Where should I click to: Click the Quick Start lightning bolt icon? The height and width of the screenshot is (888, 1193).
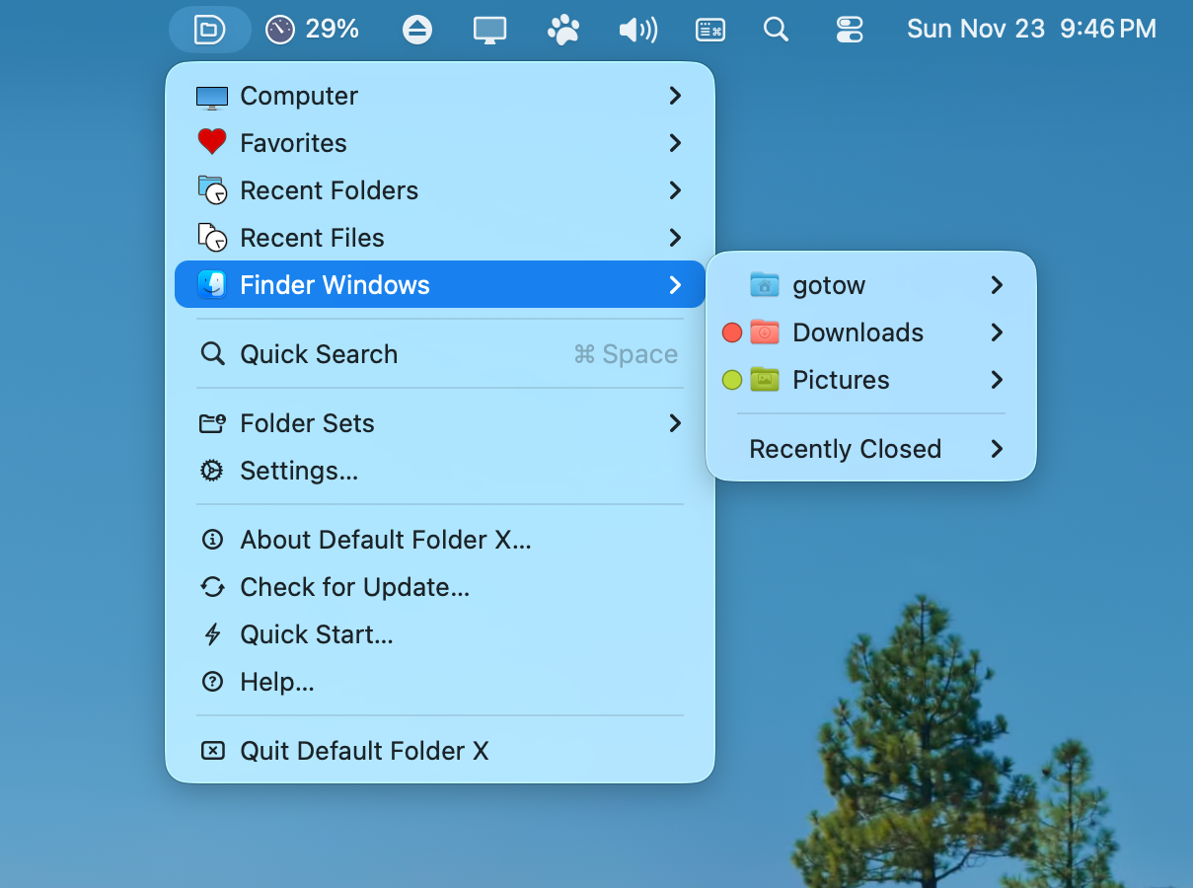tap(212, 634)
